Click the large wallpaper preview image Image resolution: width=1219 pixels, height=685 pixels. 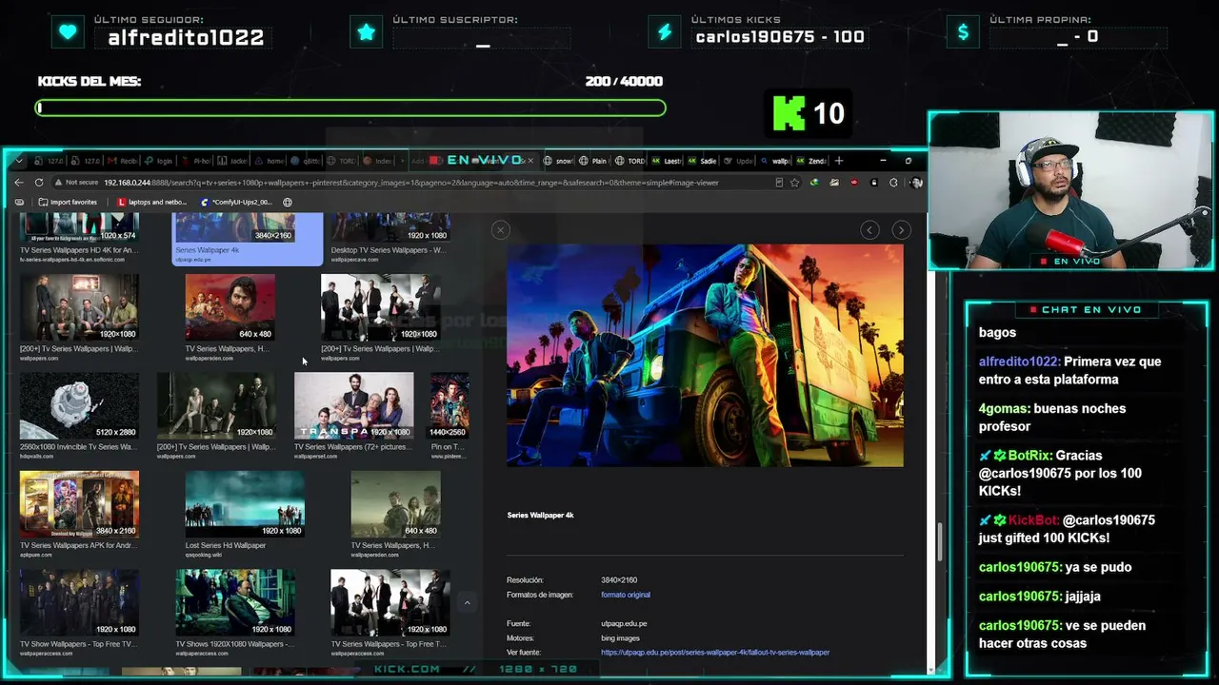(705, 355)
